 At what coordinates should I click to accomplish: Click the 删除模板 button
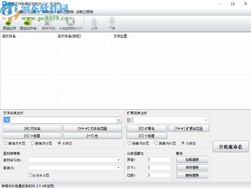(x=192, y=175)
